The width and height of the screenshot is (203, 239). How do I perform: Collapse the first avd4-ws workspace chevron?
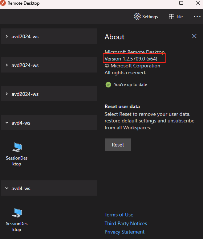coord(7,122)
